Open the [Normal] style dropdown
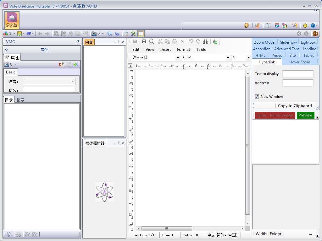322x241 pixels. [x=178, y=57]
